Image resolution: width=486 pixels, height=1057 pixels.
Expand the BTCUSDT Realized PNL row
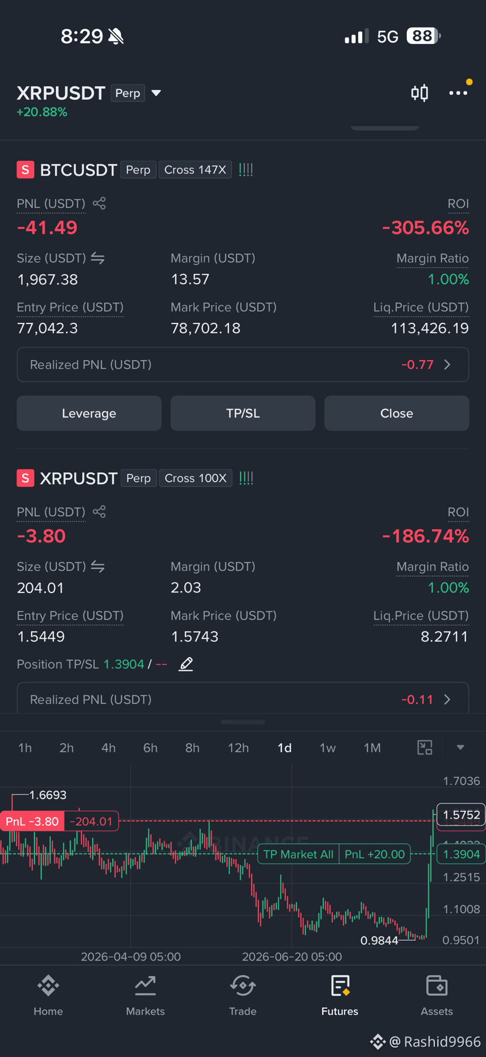[x=243, y=365]
